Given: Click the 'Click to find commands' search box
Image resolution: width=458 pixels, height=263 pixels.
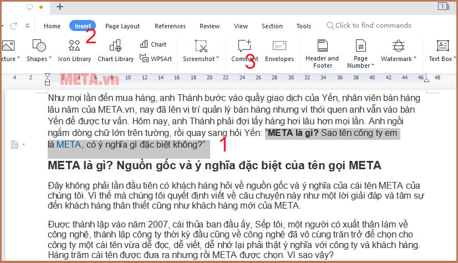Looking at the screenshot, I should (x=369, y=26).
